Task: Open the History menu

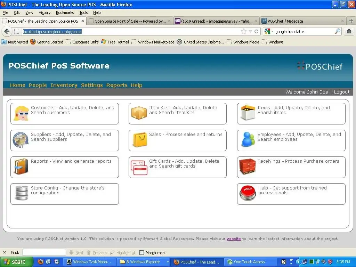Action: (x=44, y=13)
